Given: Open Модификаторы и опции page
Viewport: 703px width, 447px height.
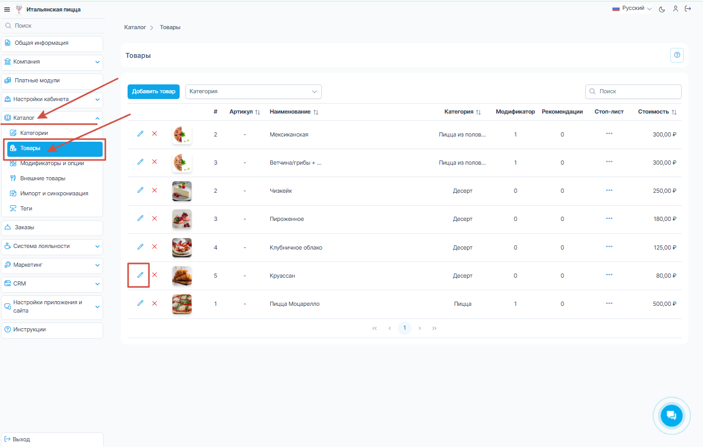Looking at the screenshot, I should point(55,163).
